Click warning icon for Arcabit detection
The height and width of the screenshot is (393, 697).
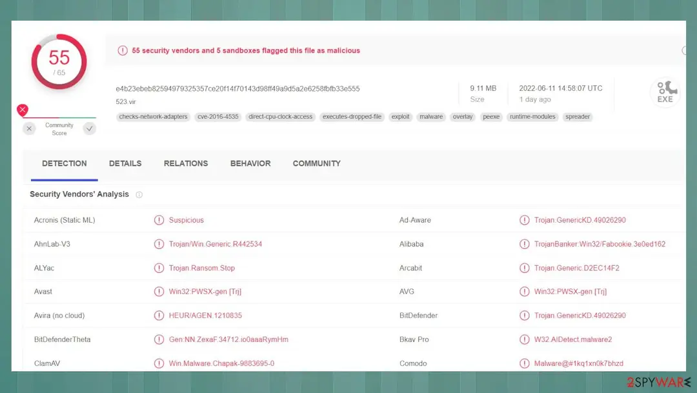tap(525, 268)
